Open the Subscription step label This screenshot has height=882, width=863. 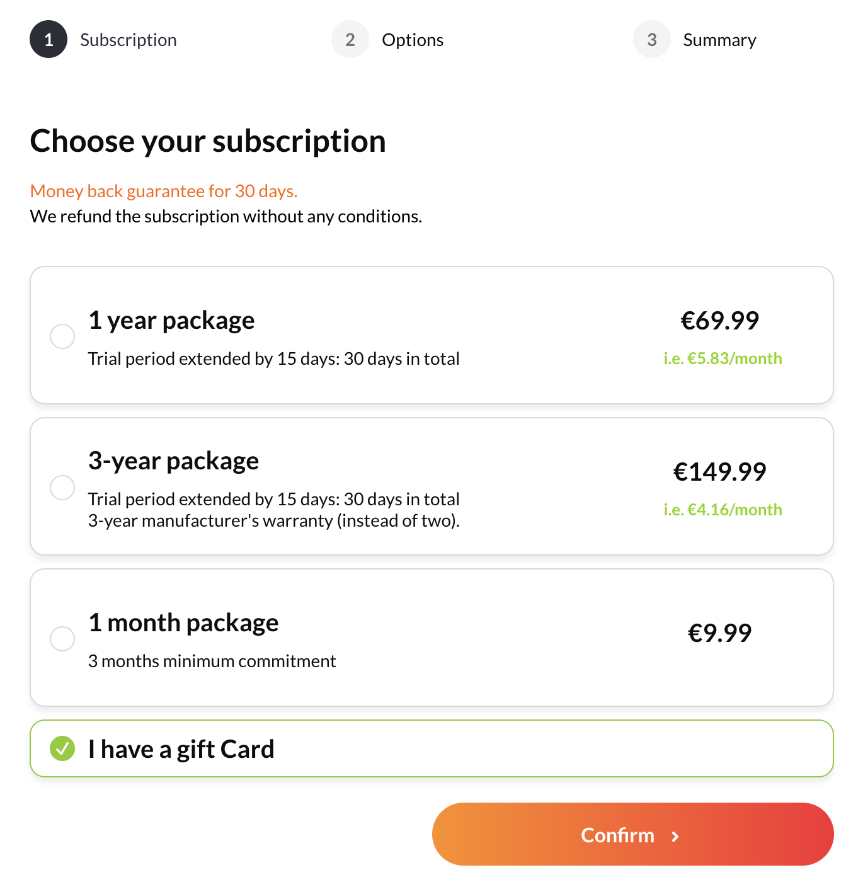click(x=128, y=39)
